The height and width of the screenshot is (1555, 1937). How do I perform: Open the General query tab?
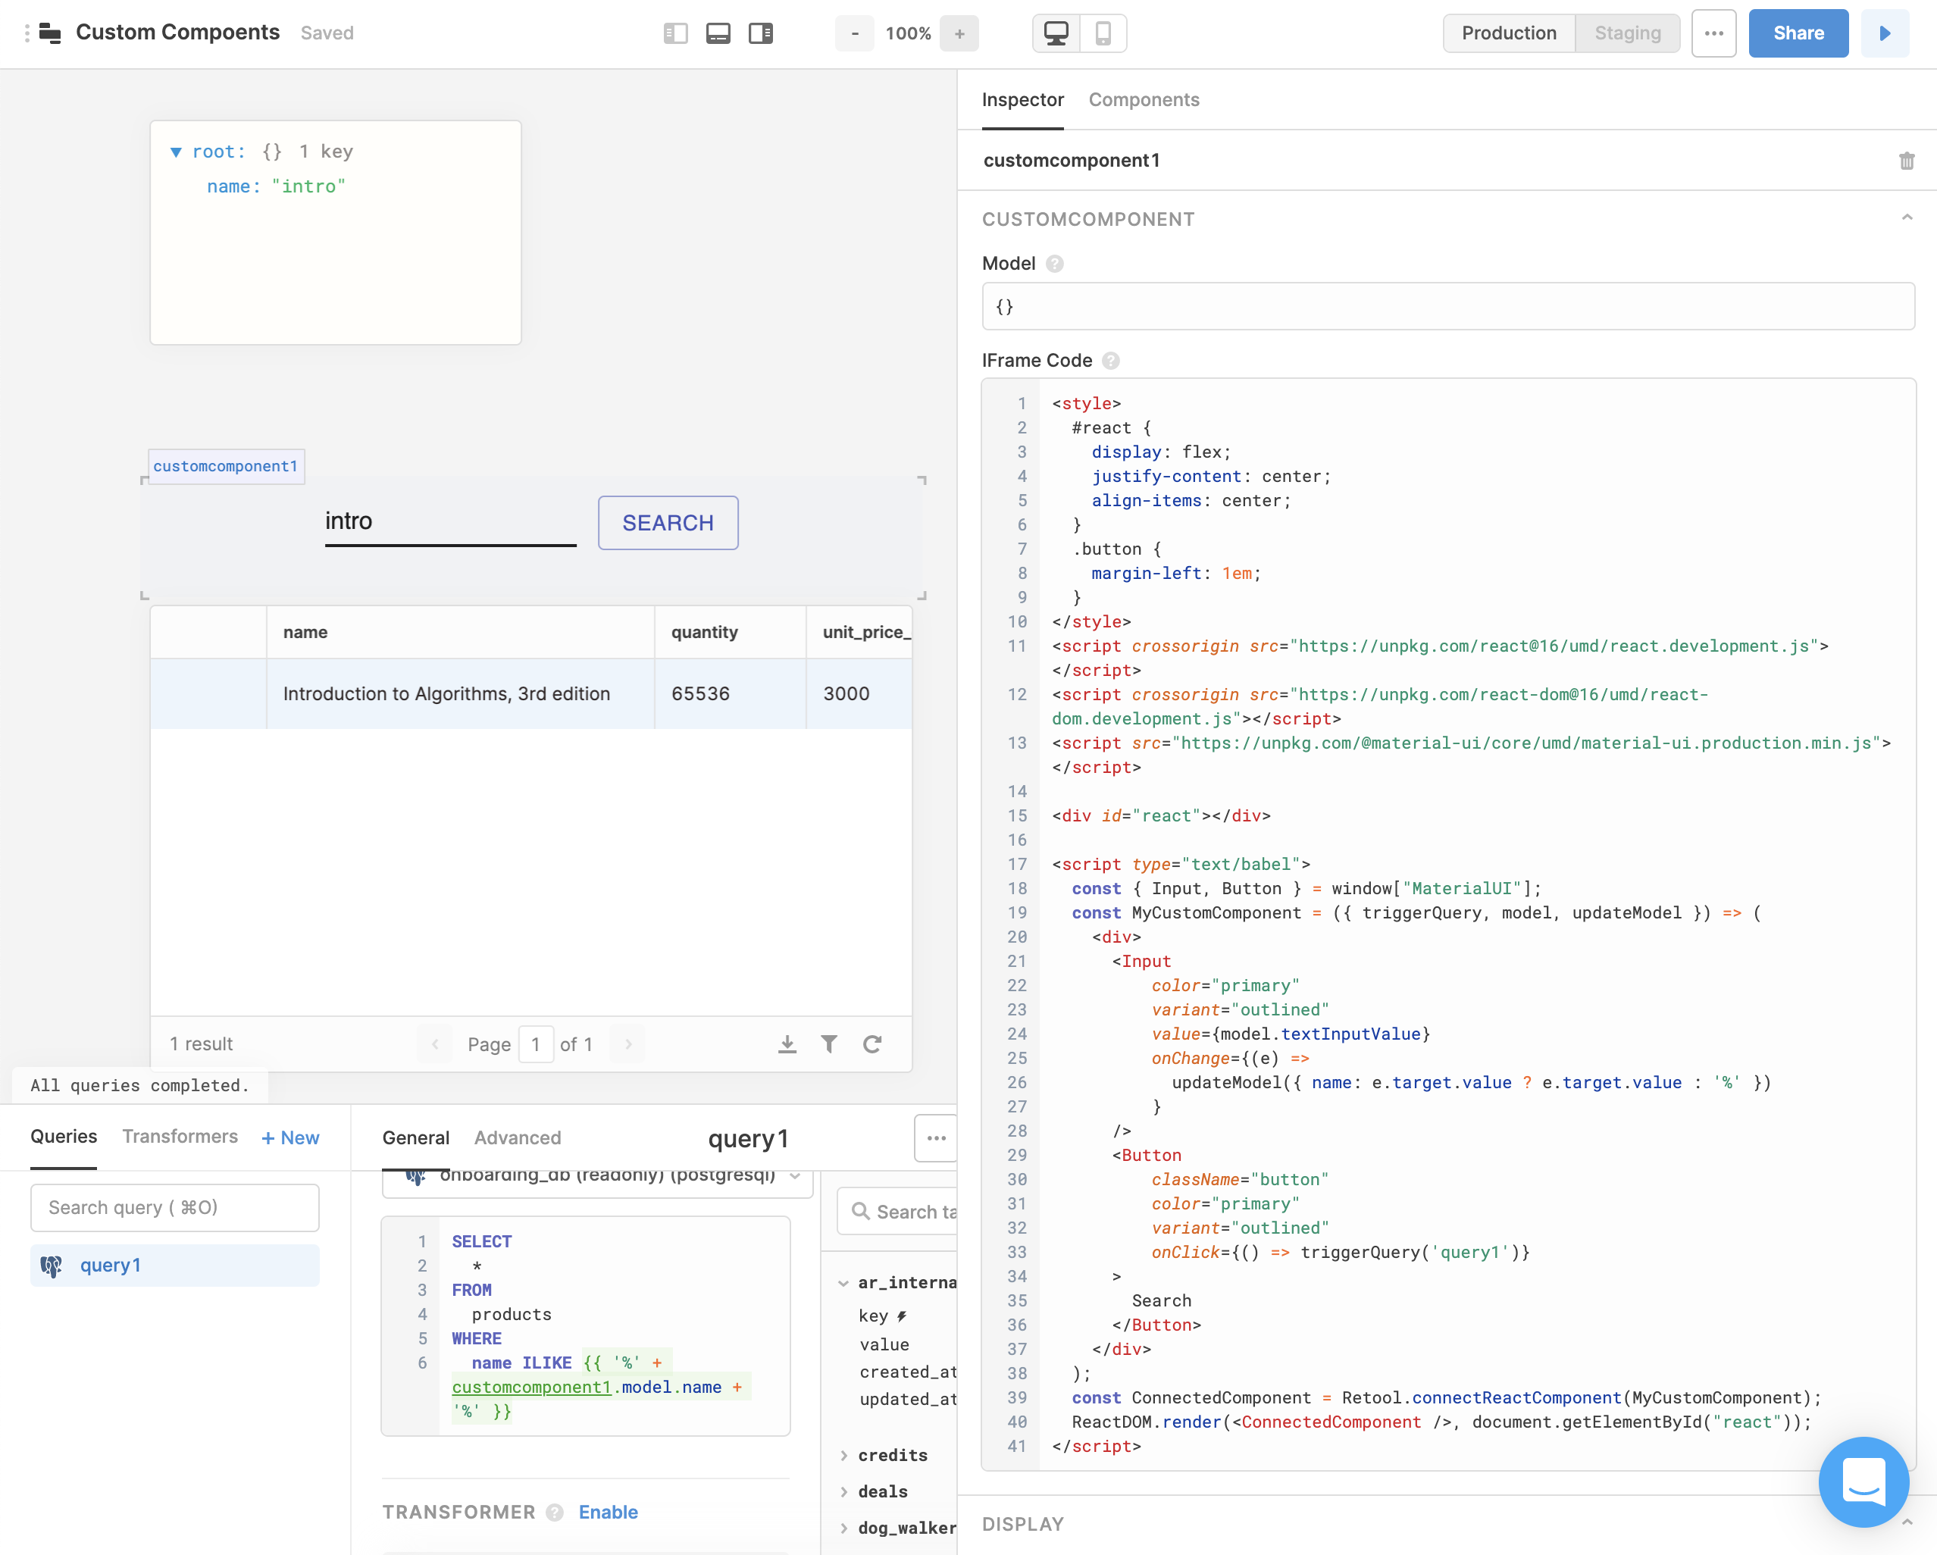[416, 1138]
